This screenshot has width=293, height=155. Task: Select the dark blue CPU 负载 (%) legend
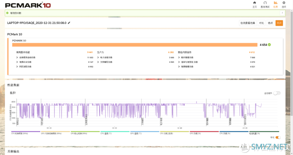point(234,133)
